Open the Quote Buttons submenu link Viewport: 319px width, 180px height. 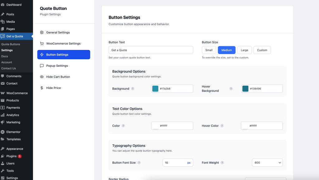pos(11,44)
